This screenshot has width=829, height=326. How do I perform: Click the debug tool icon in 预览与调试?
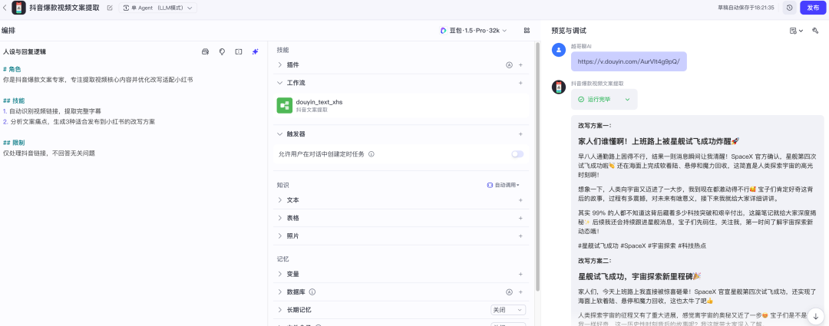point(815,31)
